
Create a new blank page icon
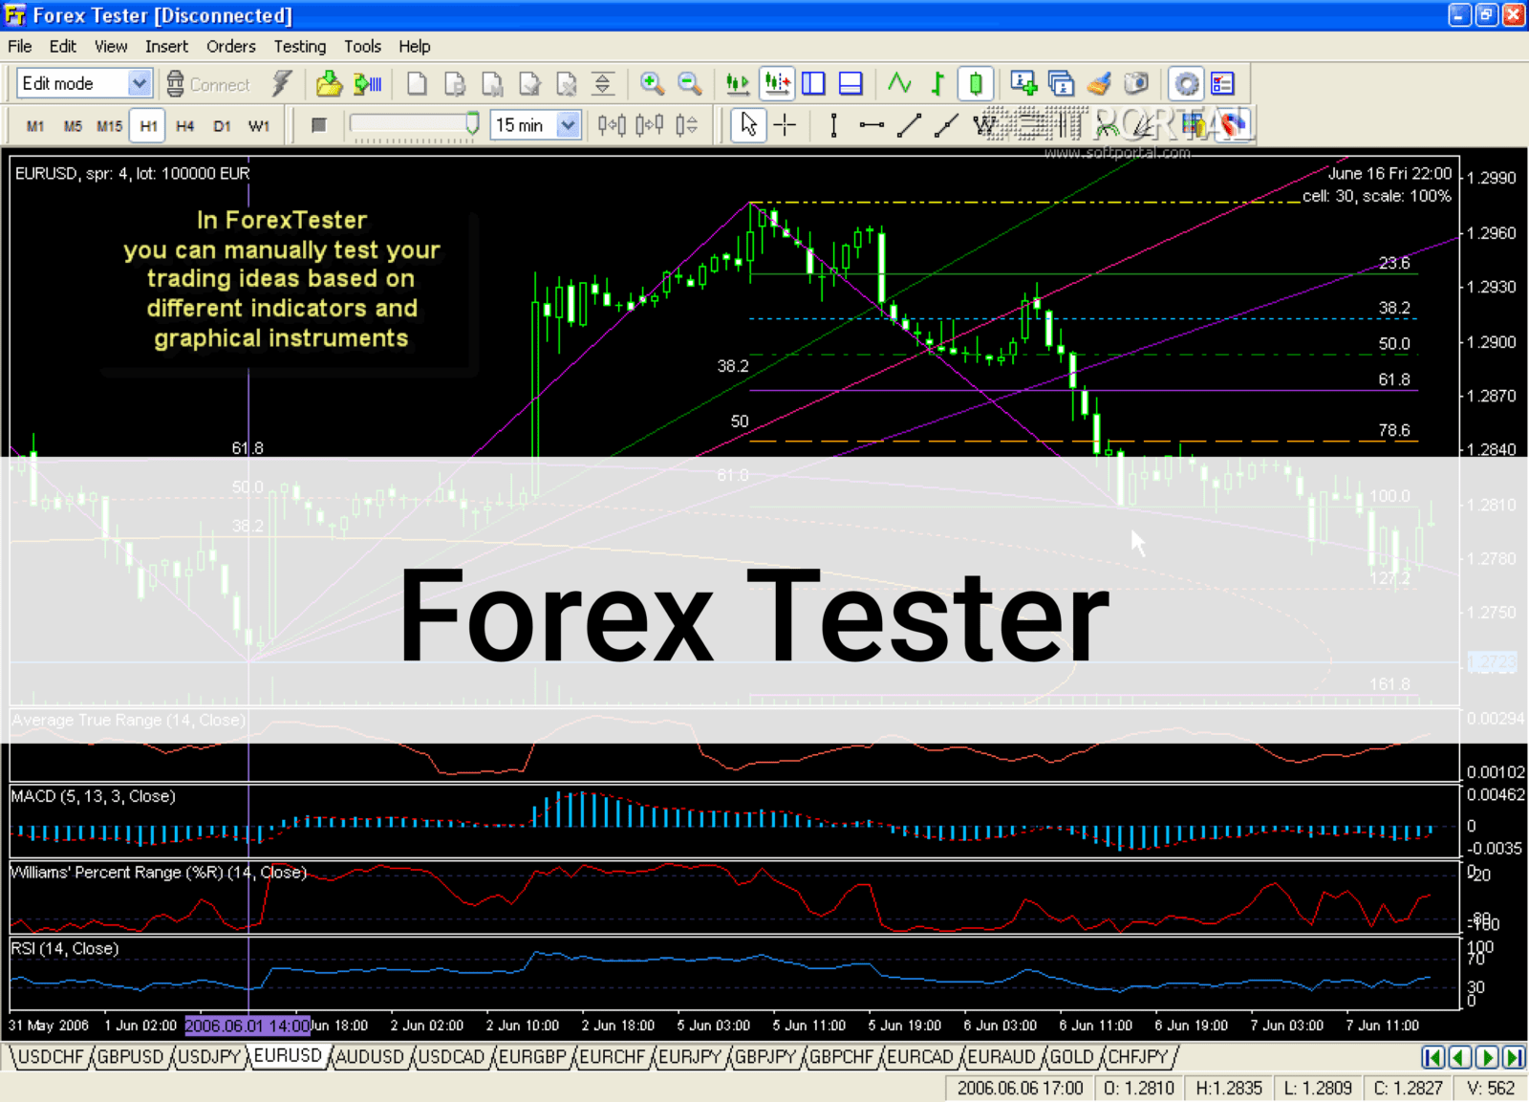[417, 84]
